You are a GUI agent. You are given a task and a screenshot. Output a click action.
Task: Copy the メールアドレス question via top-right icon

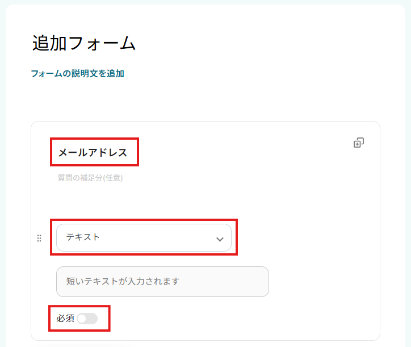tap(358, 143)
